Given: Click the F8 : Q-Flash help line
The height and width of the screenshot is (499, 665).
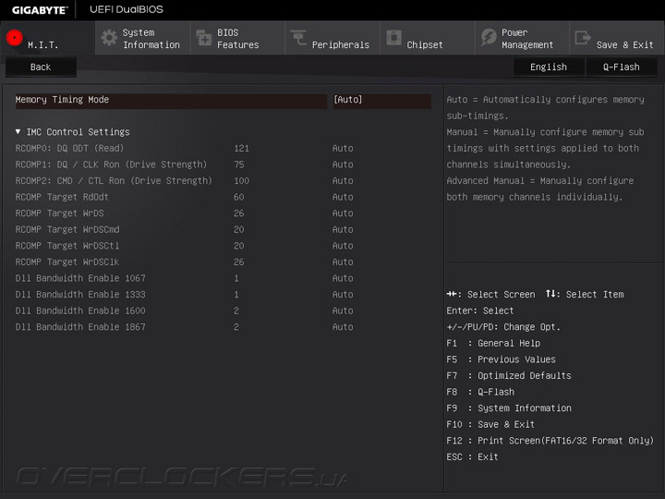Looking at the screenshot, I should point(480,392).
